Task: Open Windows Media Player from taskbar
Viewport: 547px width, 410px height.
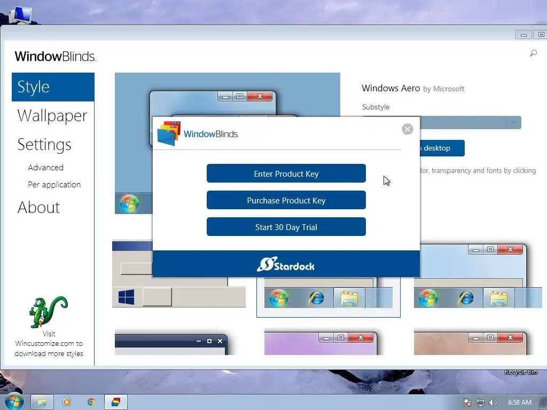Action: (x=67, y=402)
